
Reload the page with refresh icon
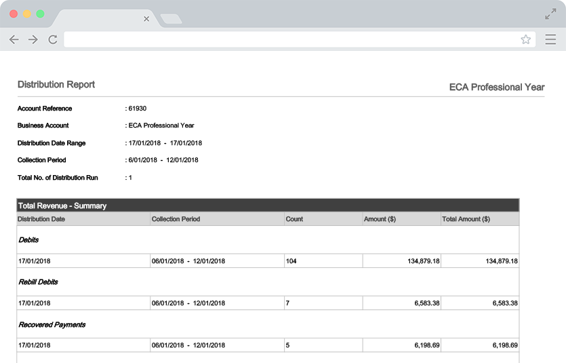tap(53, 39)
